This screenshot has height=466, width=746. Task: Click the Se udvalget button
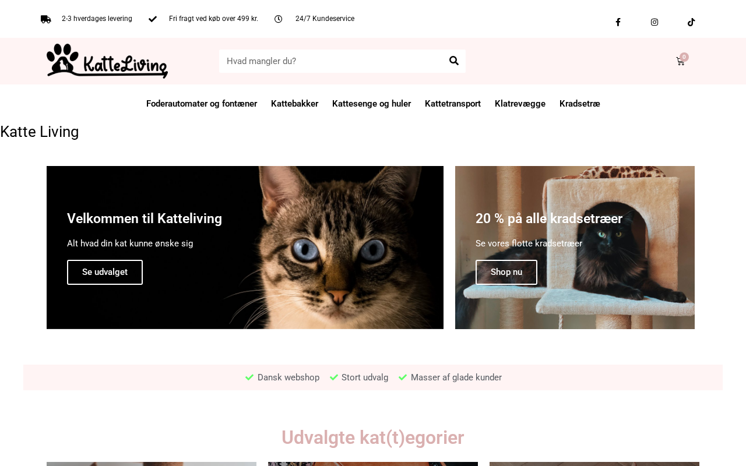(x=105, y=272)
